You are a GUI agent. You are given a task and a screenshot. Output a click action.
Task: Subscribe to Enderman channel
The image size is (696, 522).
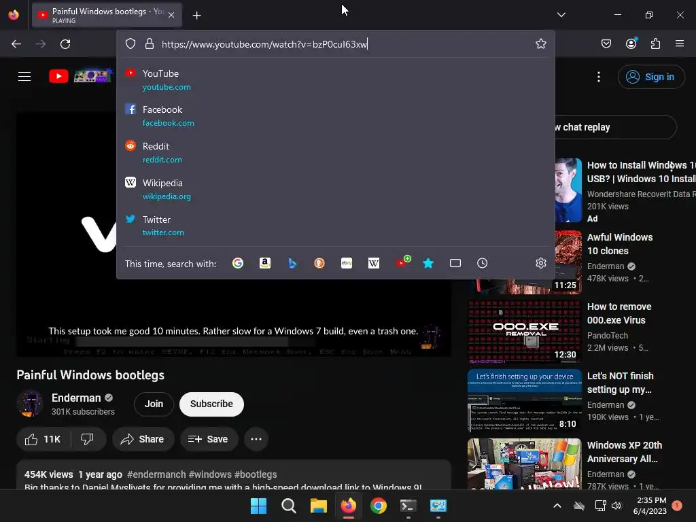[212, 404]
